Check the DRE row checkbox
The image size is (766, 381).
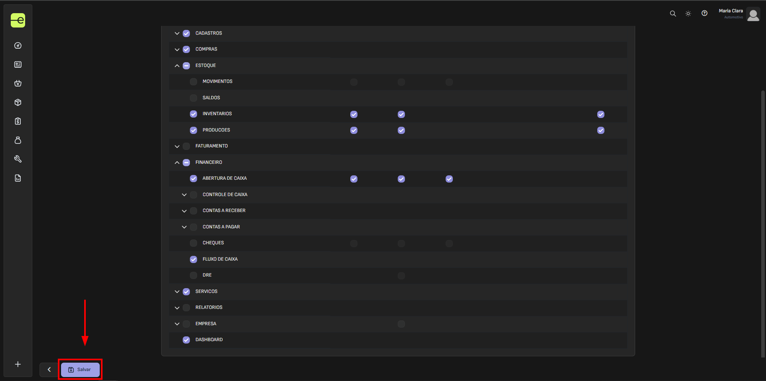coord(193,275)
